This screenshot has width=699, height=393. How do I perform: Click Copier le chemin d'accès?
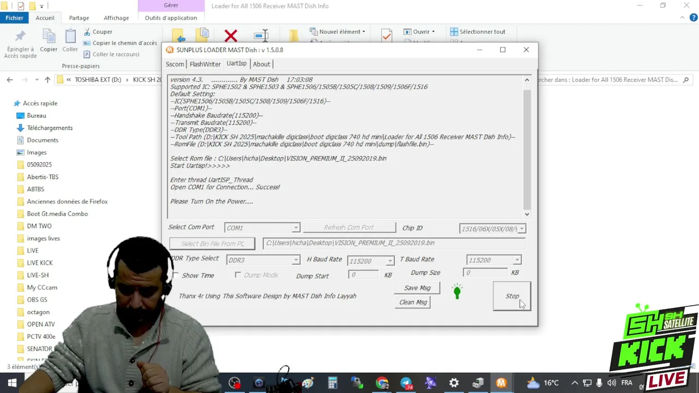click(120, 43)
